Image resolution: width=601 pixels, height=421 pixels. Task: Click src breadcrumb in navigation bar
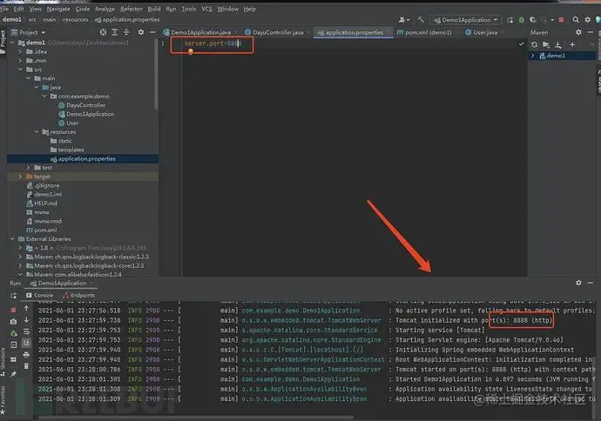coord(32,19)
